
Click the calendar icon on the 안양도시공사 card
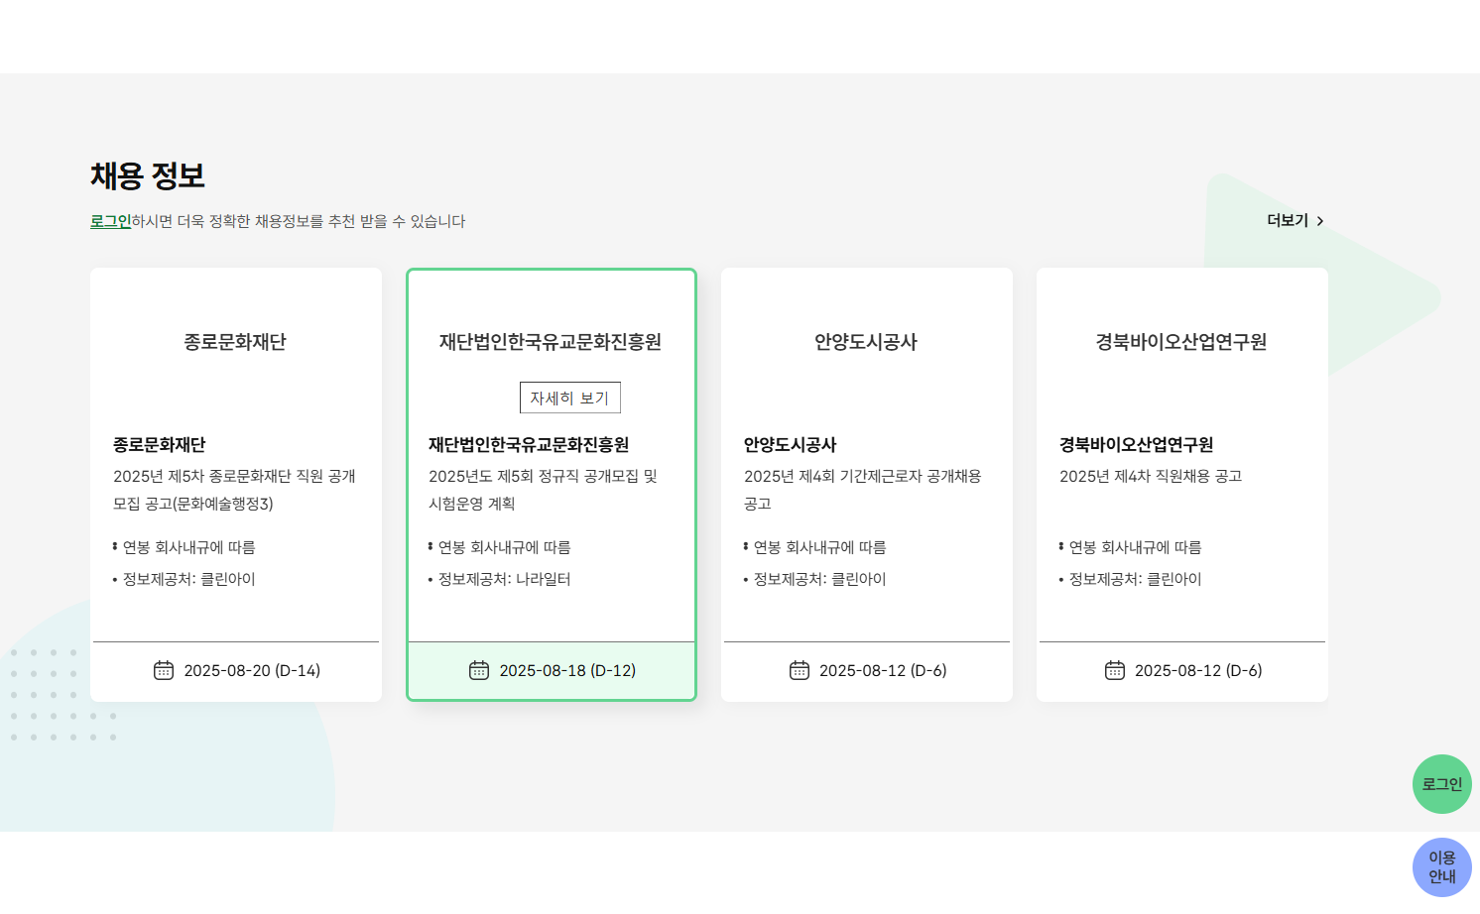[x=800, y=670]
